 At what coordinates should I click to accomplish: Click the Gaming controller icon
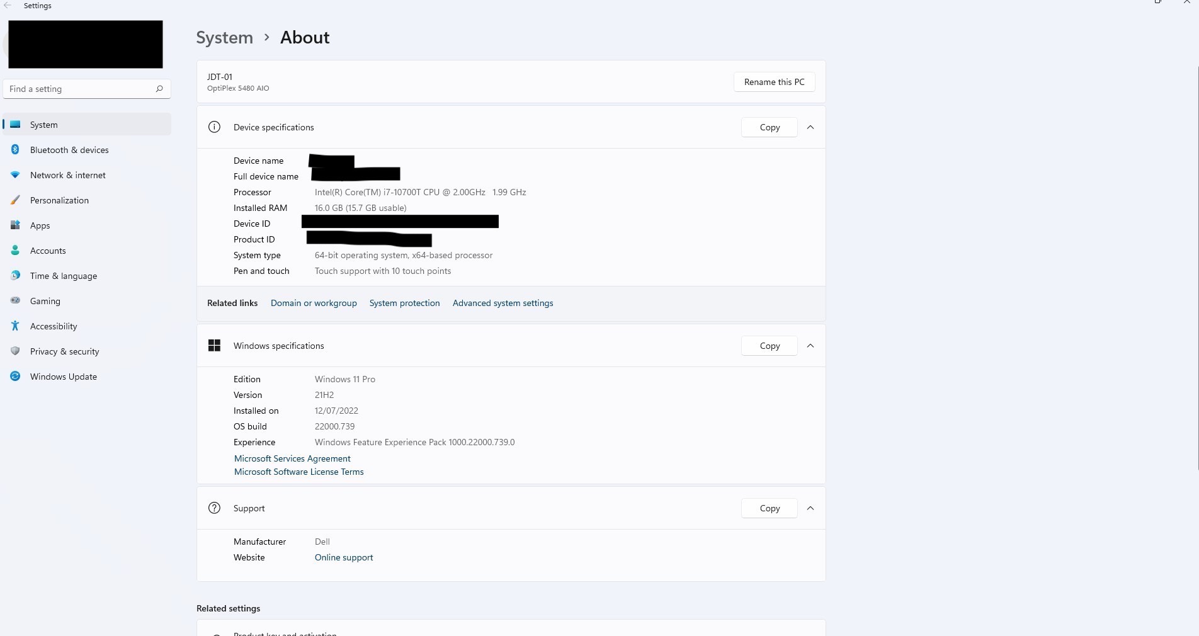click(15, 300)
